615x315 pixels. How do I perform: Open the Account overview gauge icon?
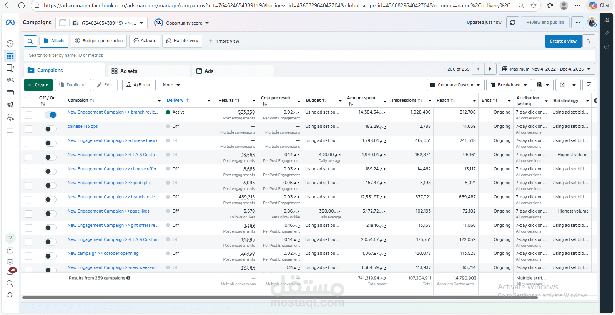[10, 44]
